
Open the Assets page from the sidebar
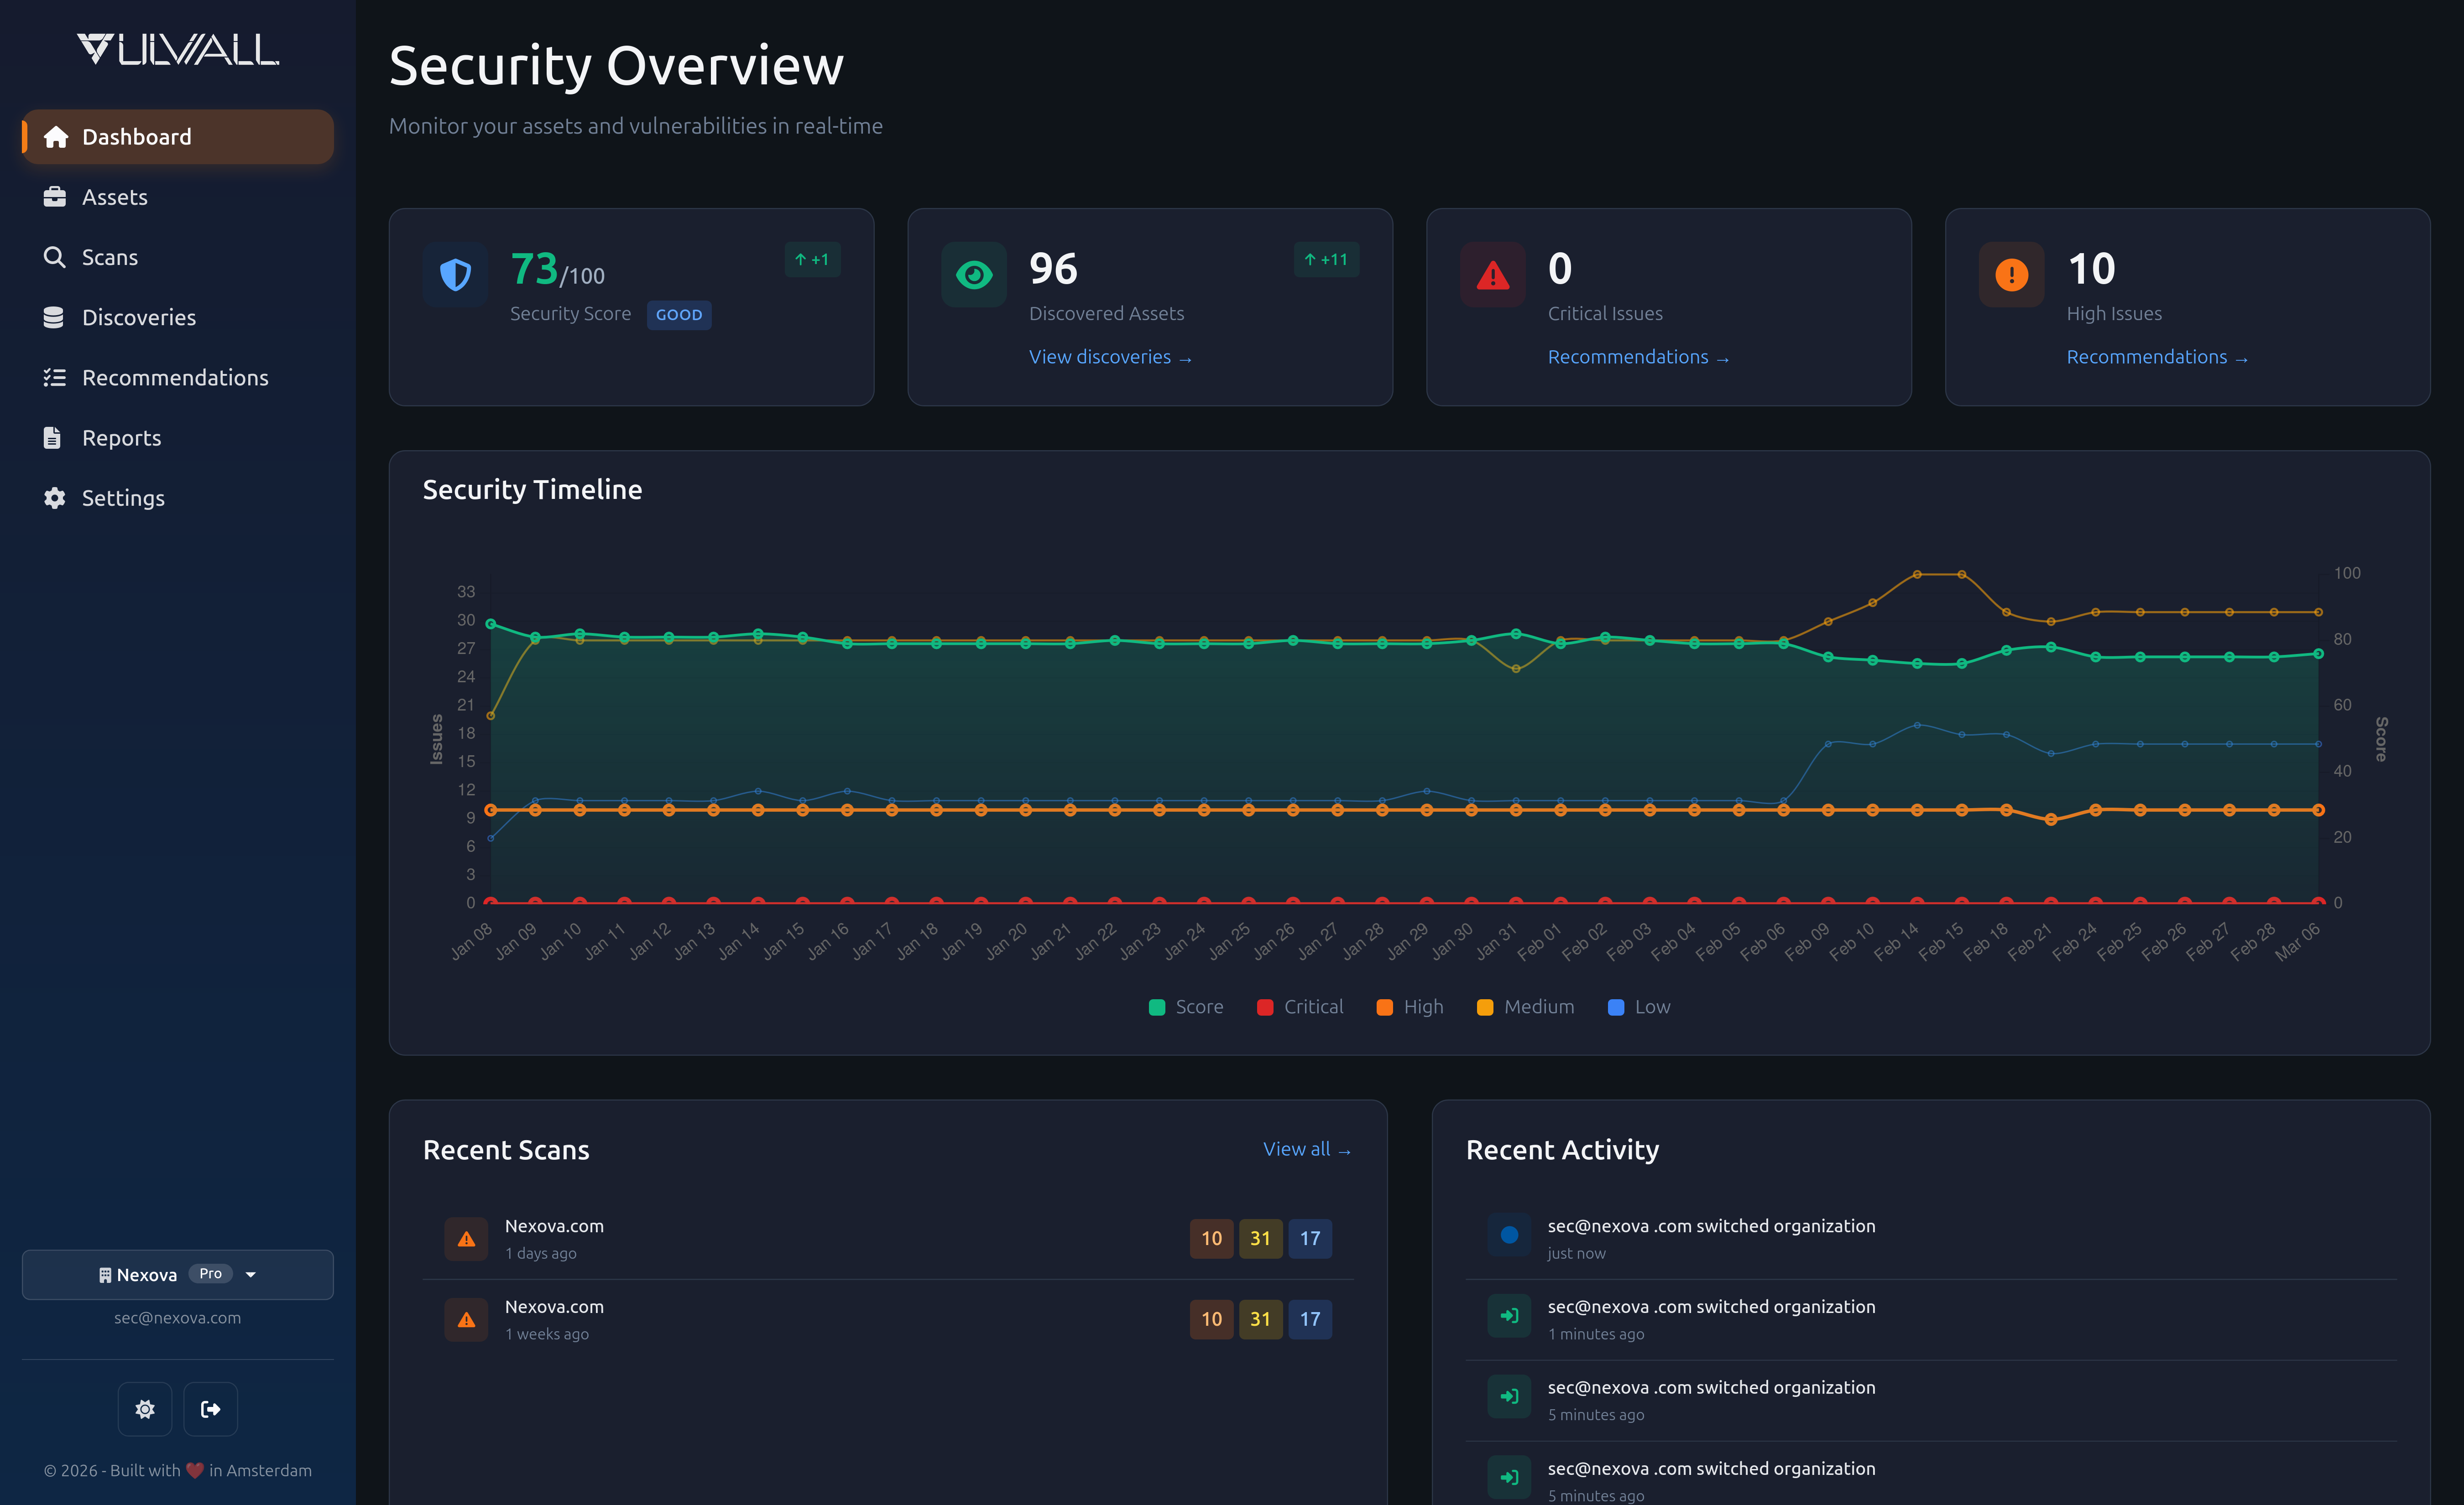tap(115, 197)
